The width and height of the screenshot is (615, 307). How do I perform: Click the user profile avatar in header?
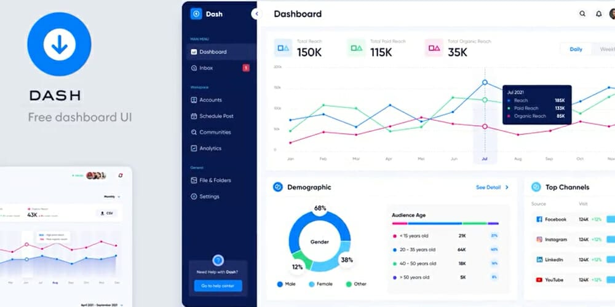(x=612, y=14)
